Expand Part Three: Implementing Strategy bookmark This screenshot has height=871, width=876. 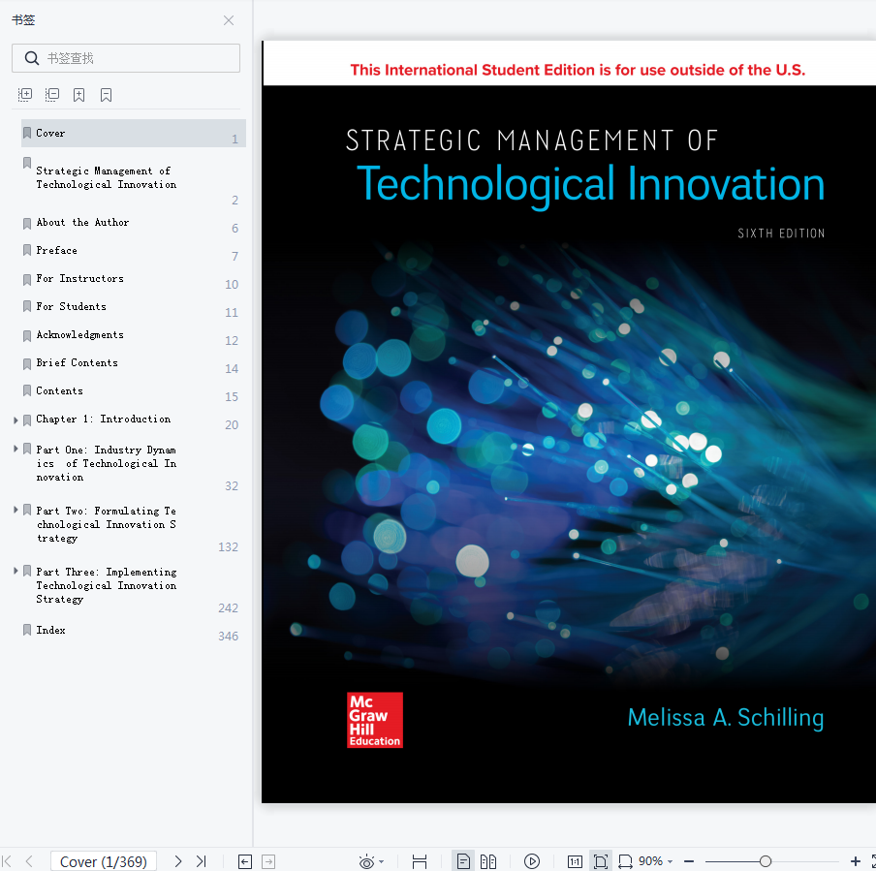16,571
